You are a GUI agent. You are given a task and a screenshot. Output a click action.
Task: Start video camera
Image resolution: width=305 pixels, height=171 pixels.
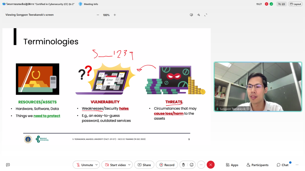pyautogui.click(x=115, y=165)
